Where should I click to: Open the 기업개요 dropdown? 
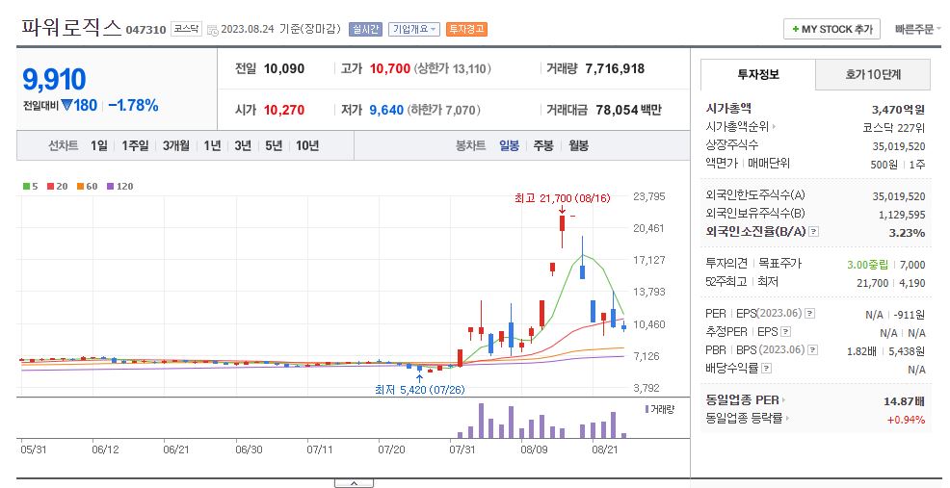(x=414, y=29)
